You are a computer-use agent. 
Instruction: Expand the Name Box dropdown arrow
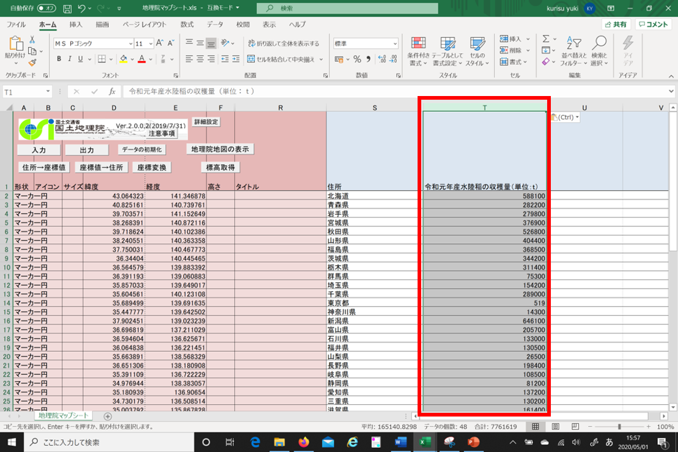(48, 92)
